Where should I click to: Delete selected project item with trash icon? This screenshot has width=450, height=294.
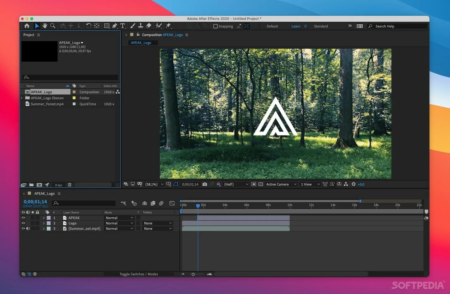point(70,185)
